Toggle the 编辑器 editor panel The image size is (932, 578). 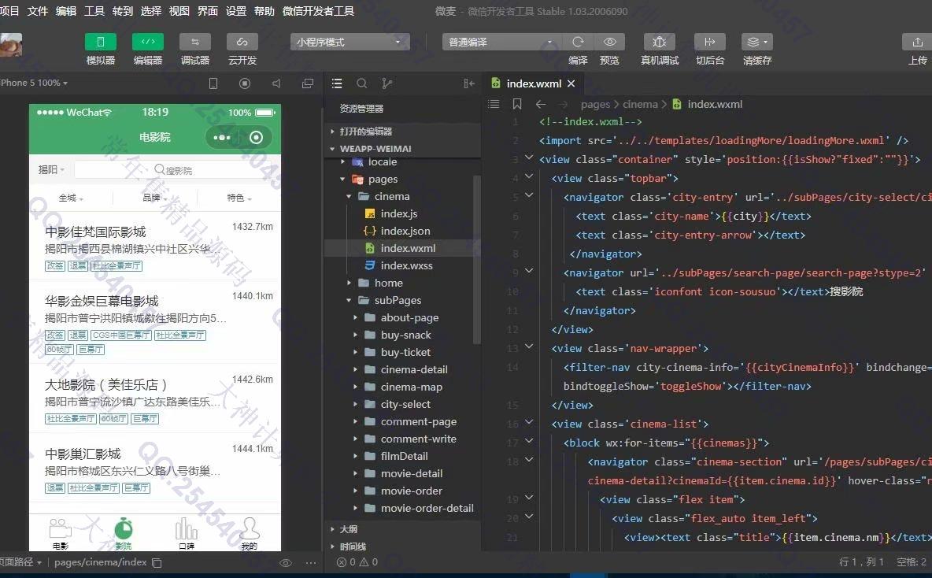pyautogui.click(x=147, y=42)
